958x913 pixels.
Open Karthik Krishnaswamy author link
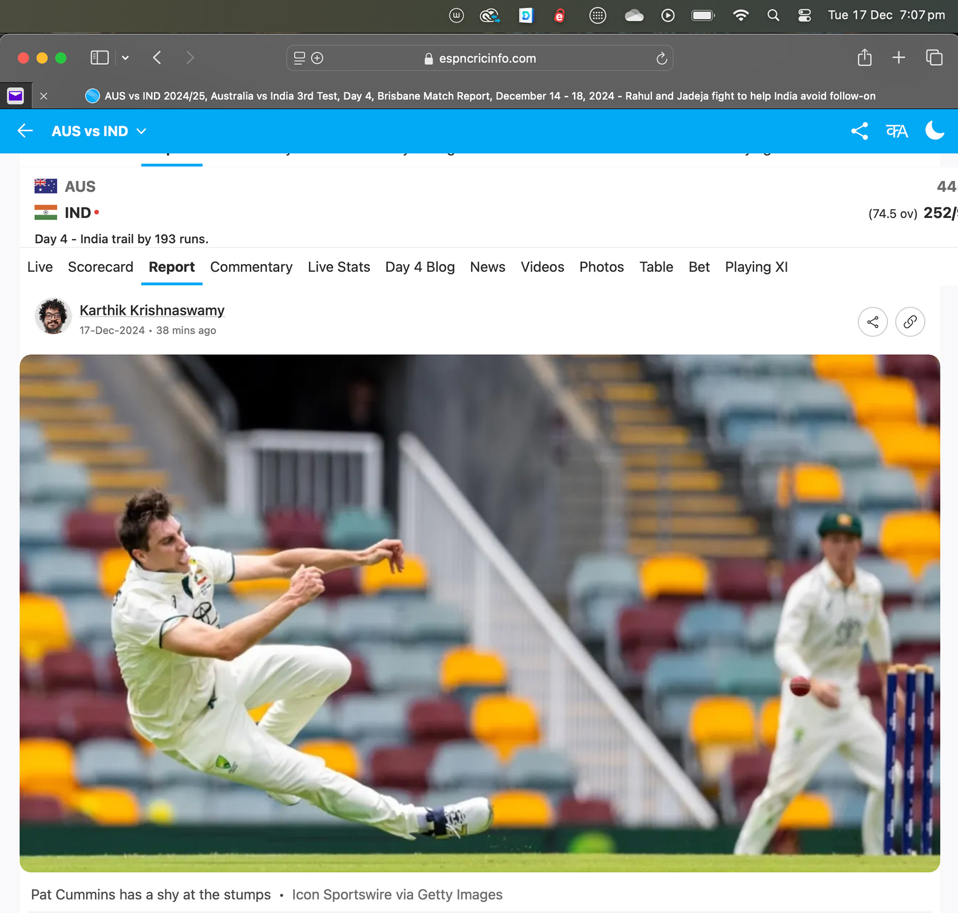coord(152,310)
